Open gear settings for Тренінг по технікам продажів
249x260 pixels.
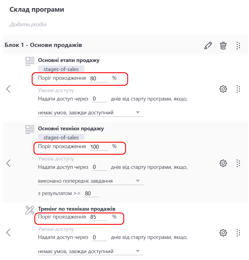click(223, 233)
